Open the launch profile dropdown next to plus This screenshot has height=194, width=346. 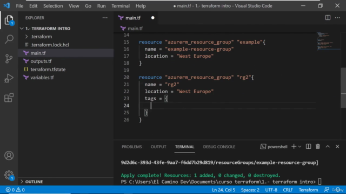(300, 147)
